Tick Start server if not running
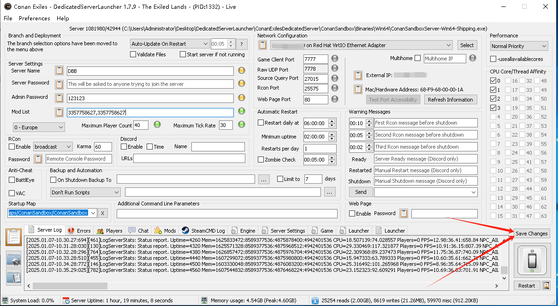 pyautogui.click(x=183, y=54)
